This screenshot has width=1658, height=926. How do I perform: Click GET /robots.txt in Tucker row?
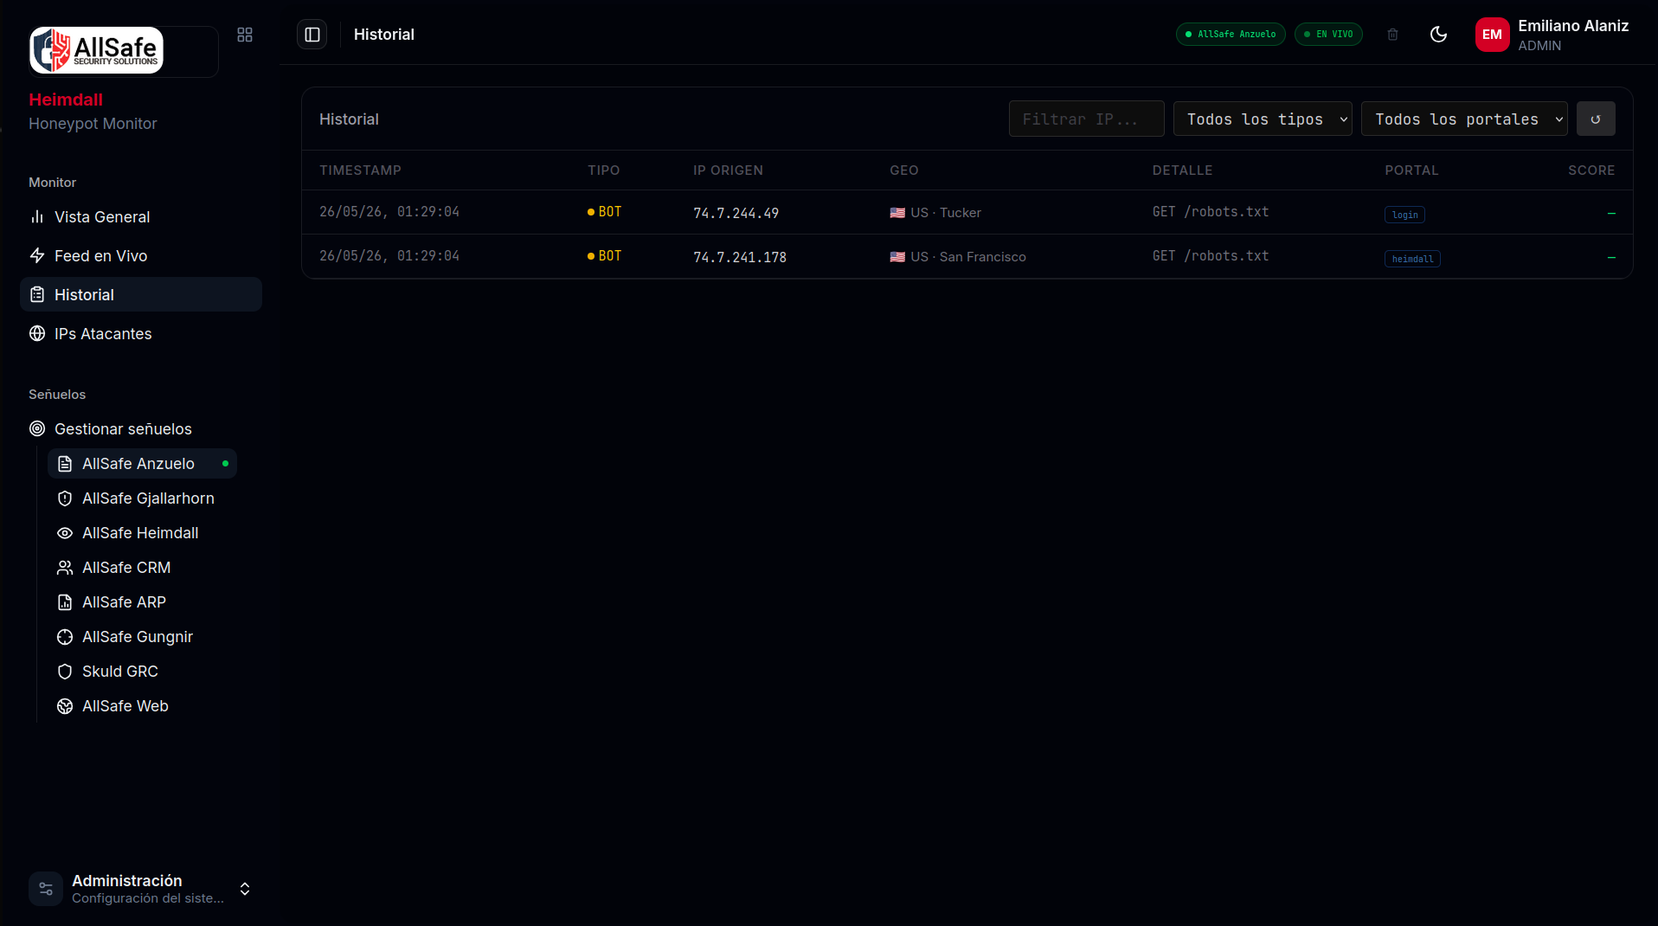click(1211, 212)
